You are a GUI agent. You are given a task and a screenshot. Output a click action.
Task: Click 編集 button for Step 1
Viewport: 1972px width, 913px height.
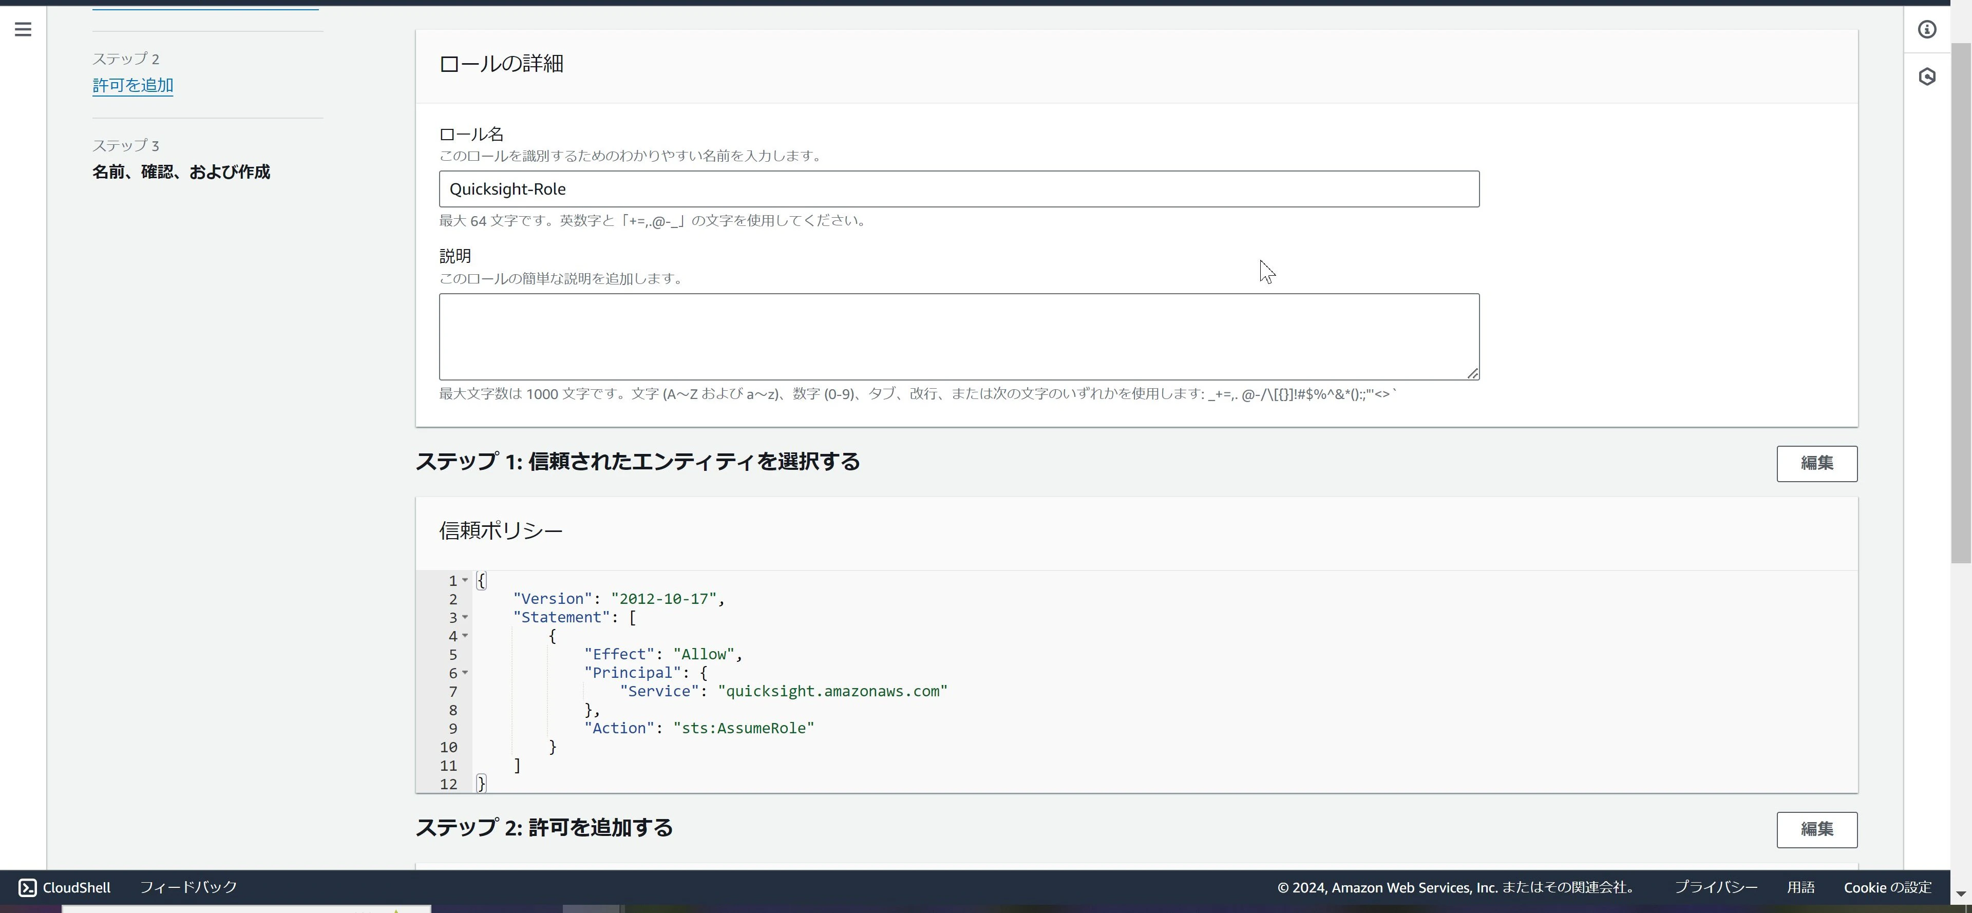click(x=1816, y=463)
